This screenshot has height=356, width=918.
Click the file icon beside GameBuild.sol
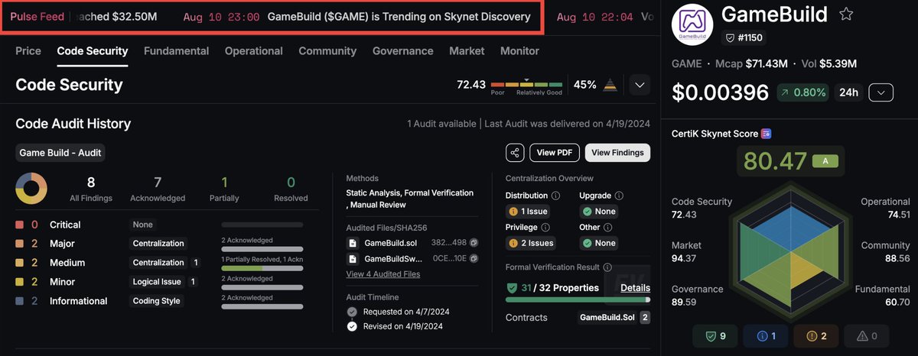click(x=353, y=242)
